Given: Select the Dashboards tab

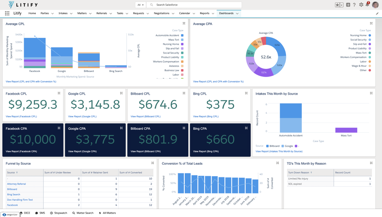Looking at the screenshot, I should [x=226, y=13].
